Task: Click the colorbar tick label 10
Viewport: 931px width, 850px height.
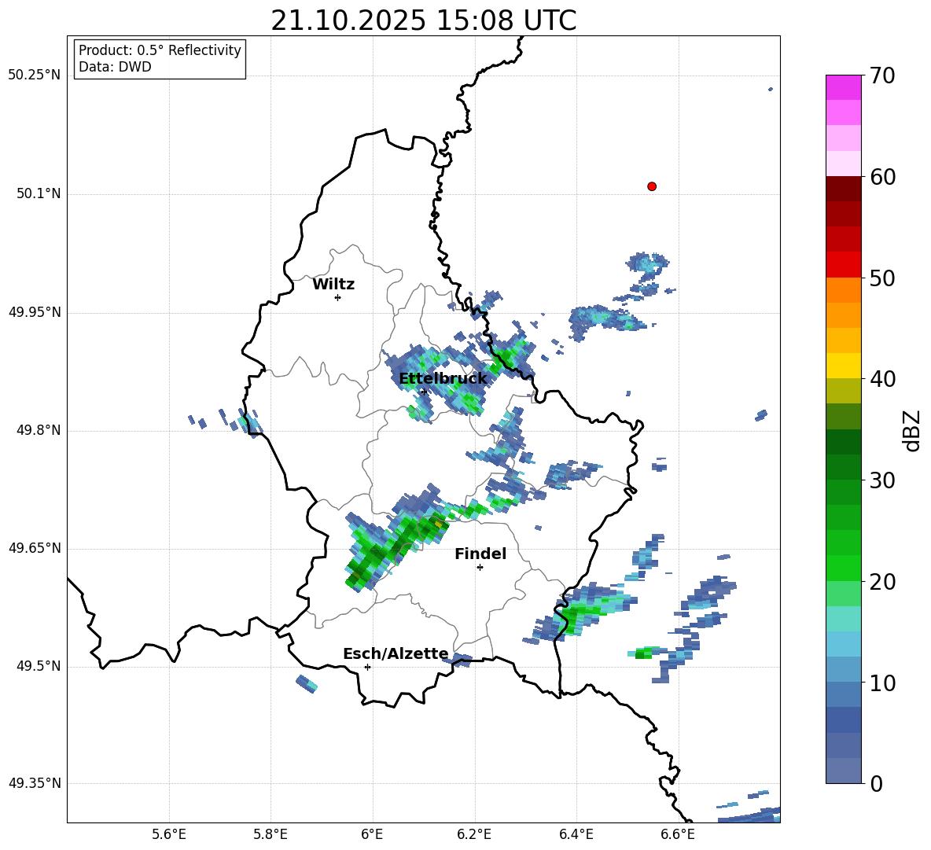Action: [882, 683]
